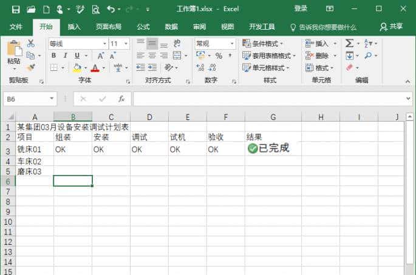Undo the last action

pos(111,10)
